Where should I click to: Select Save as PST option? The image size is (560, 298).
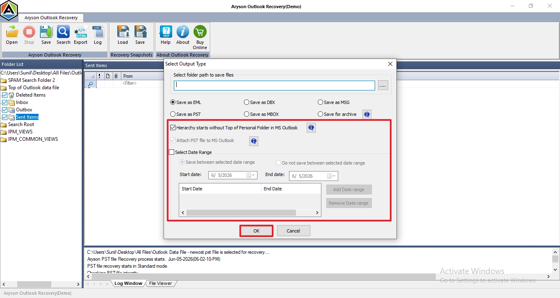click(185, 114)
